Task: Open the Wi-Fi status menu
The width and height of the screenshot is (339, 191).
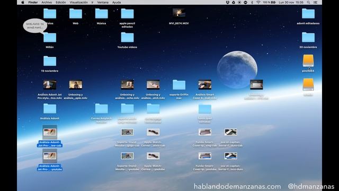Action: tap(258, 2)
